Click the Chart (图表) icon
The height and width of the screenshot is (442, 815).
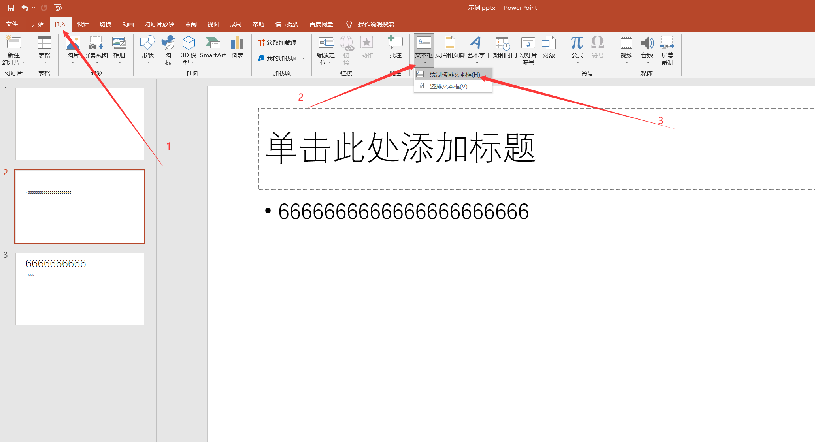coord(237,47)
